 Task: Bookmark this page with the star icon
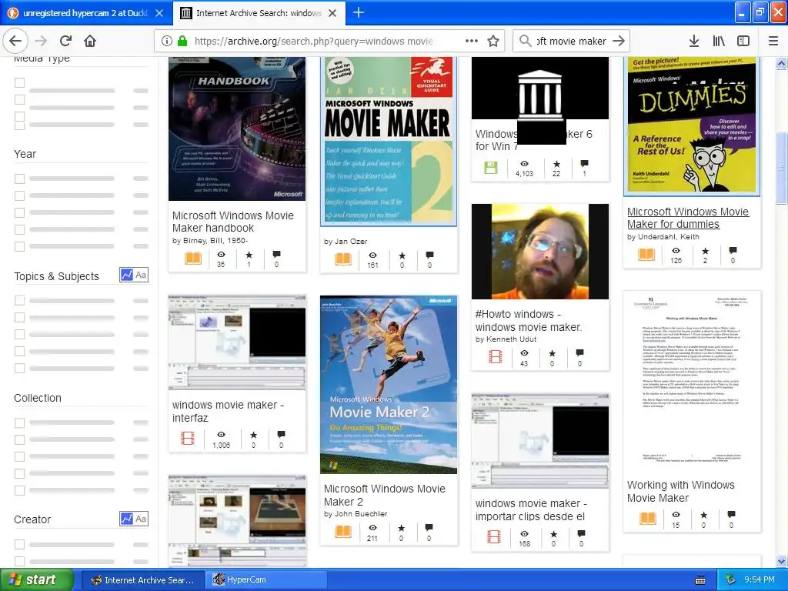(x=493, y=42)
